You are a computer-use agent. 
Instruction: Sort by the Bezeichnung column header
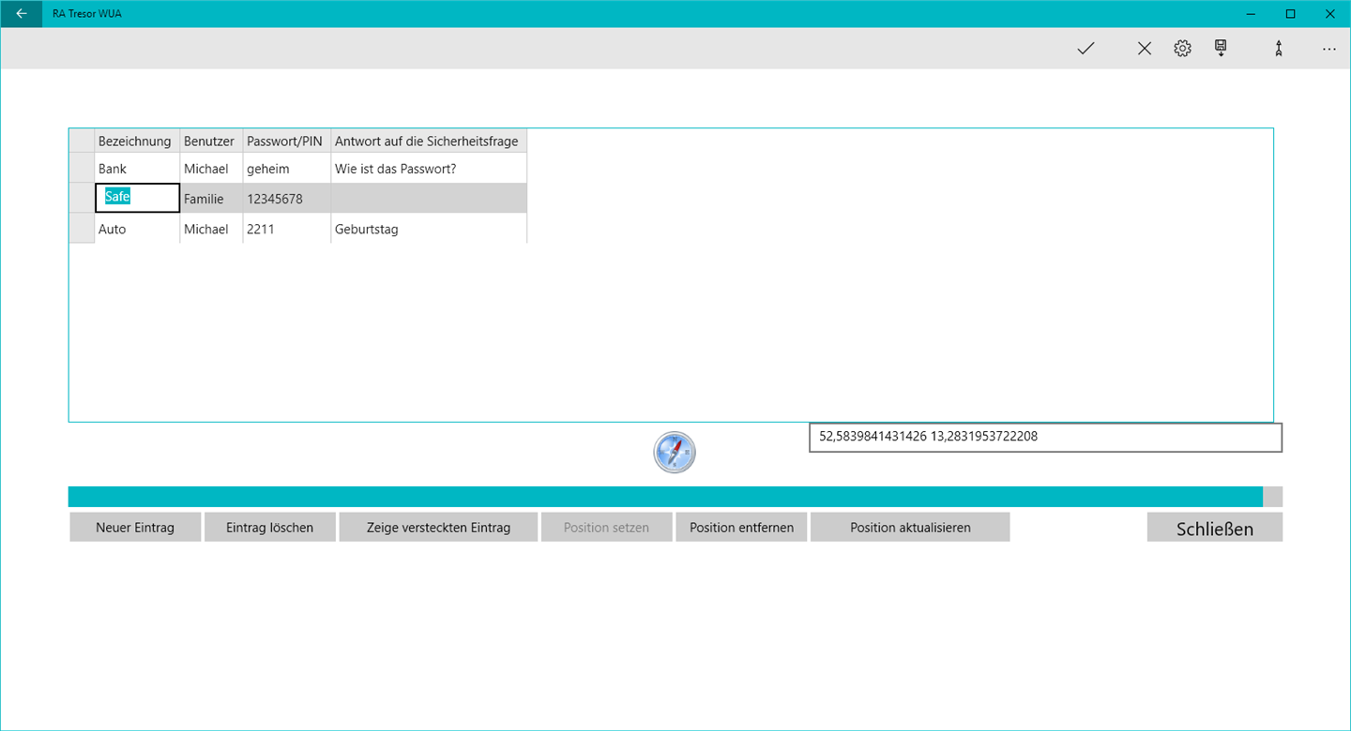137,141
